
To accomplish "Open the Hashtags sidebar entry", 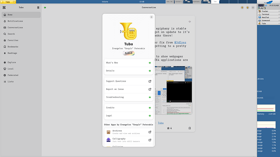I will click(x=21, y=53).
